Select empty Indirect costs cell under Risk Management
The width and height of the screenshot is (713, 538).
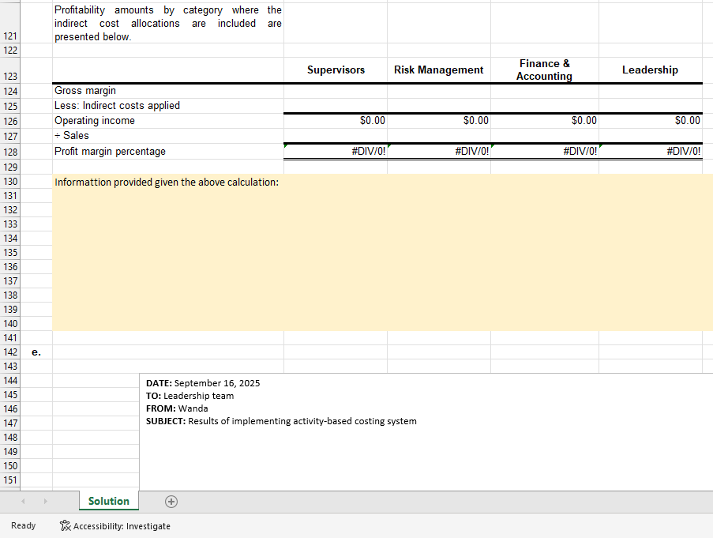439,106
